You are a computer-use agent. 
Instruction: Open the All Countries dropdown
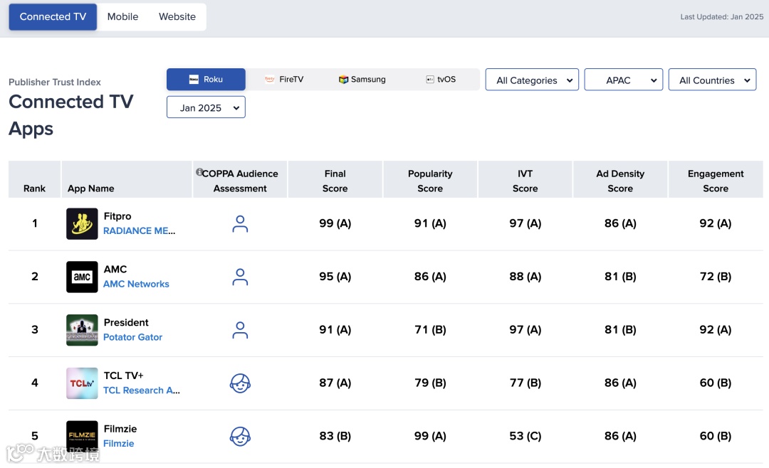pos(712,80)
